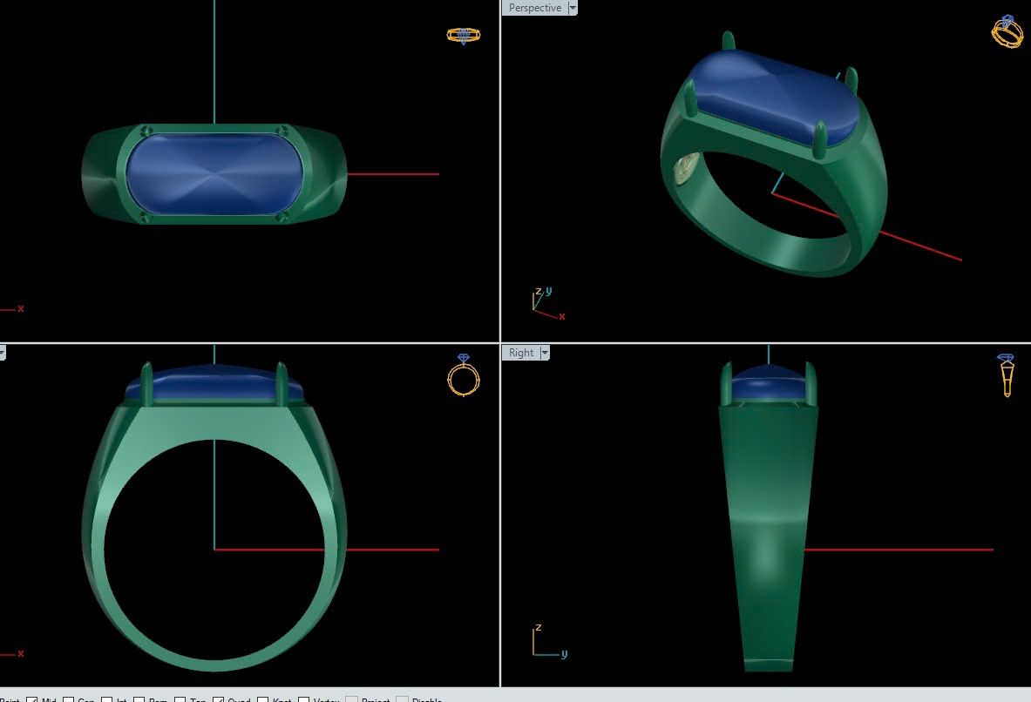The height and width of the screenshot is (702, 1031).
Task: Open the Right viewport dropdown arrow
Action: point(545,353)
